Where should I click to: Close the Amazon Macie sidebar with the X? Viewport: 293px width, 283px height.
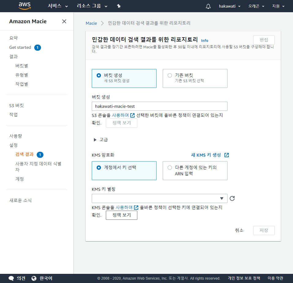coord(64,21)
